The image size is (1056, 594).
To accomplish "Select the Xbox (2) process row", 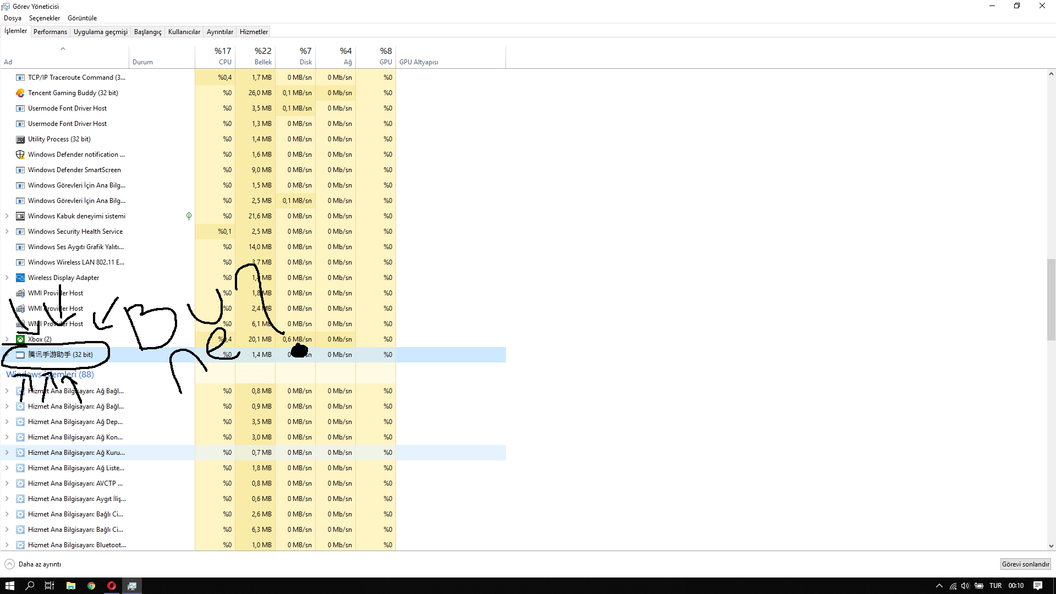I will [40, 339].
